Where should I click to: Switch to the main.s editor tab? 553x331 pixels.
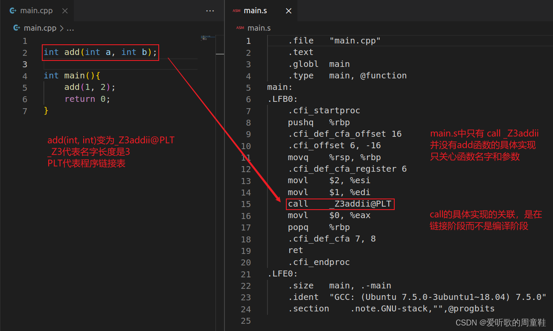[255, 11]
